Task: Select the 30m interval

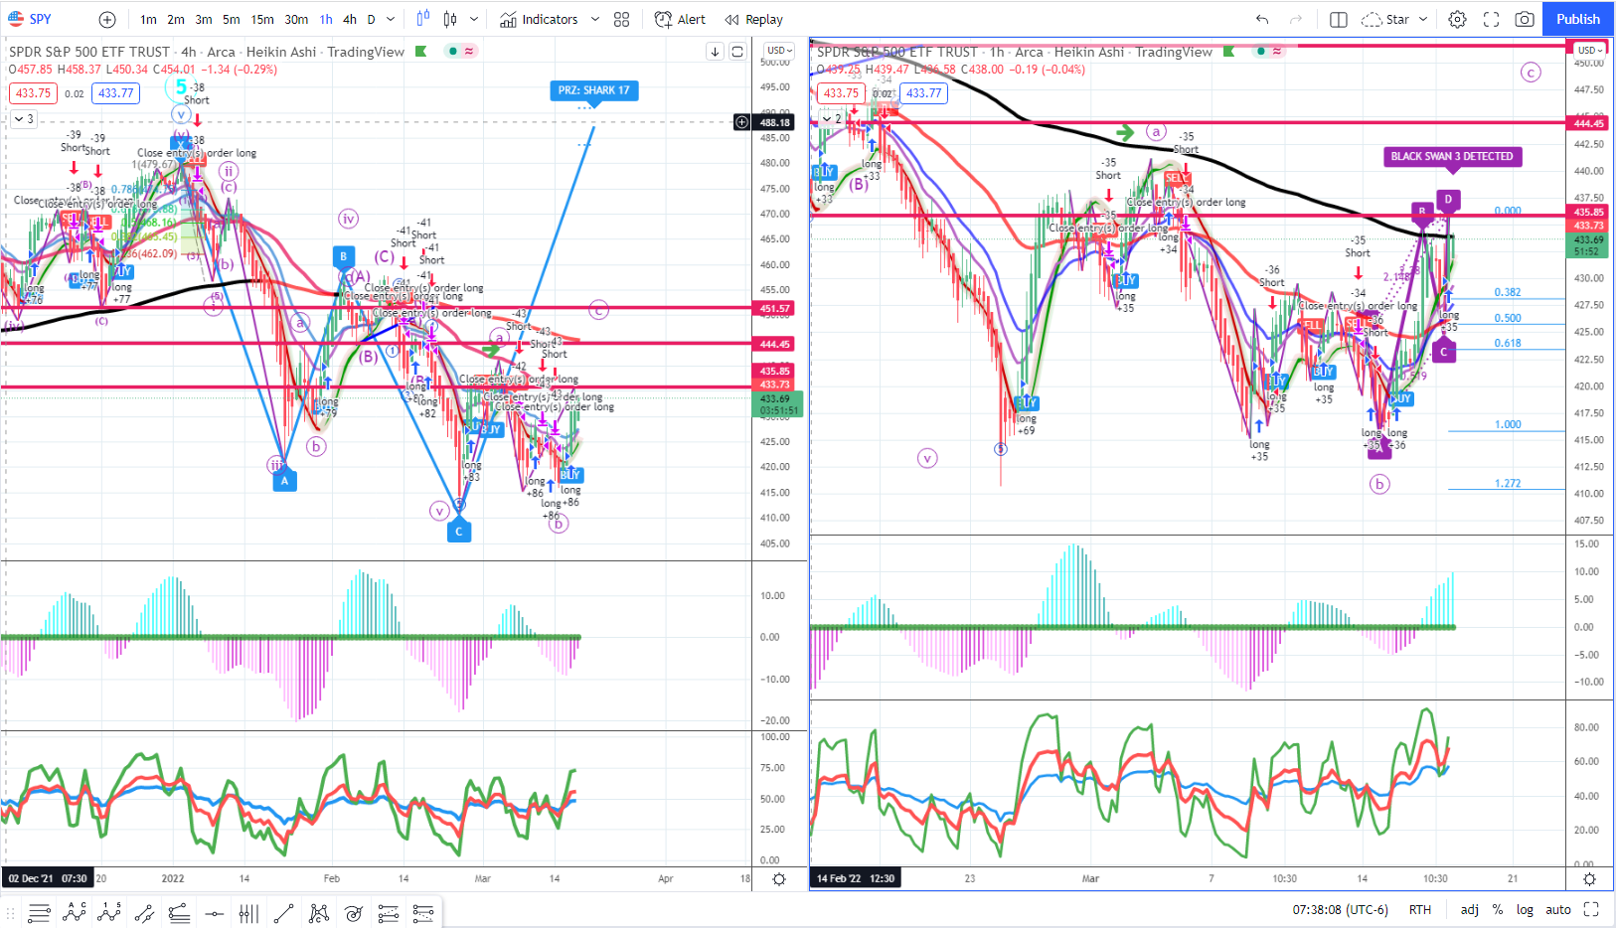Action: click(296, 19)
